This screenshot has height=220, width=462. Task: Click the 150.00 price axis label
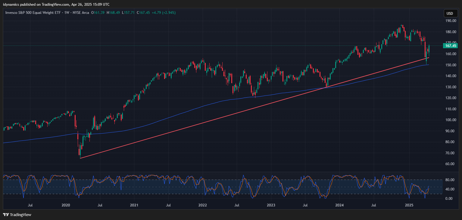(451, 65)
